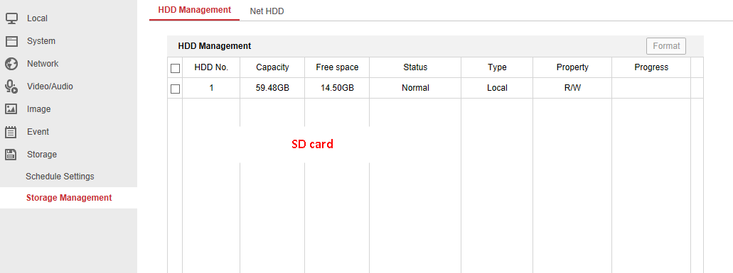Click the Local monitor icon
The width and height of the screenshot is (733, 273).
[x=11, y=18]
